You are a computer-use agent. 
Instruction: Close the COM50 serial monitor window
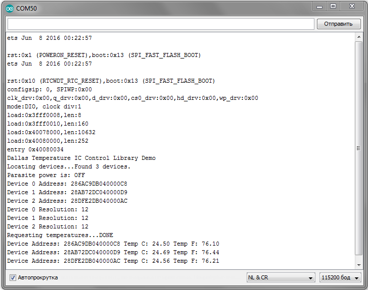pyautogui.click(x=352, y=7)
